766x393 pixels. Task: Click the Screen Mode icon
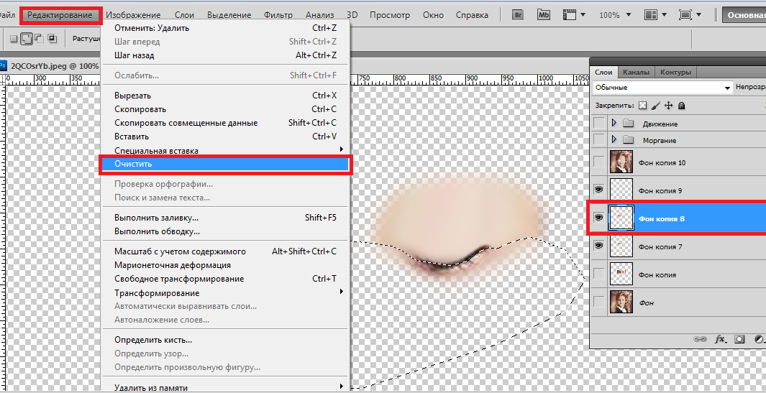[x=685, y=14]
